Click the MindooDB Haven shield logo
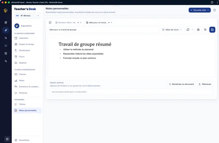This screenshot has width=219, height=143. click(6, 11)
